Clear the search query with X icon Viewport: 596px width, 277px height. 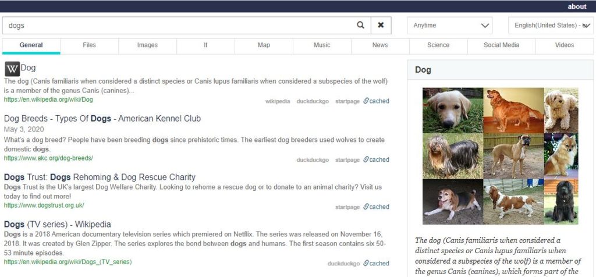coord(381,25)
